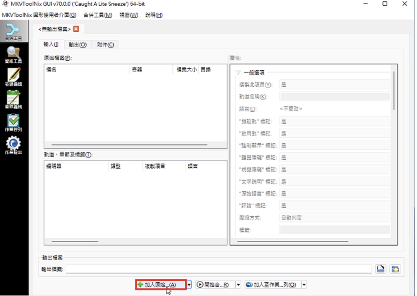Screen dimensions: 417x296
Task: Click the 軌道名稱 input field
Action: coord(334,97)
